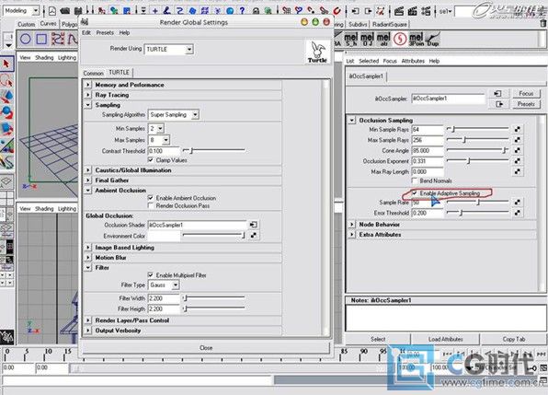Switch to the Curves shelf tab

click(48, 24)
